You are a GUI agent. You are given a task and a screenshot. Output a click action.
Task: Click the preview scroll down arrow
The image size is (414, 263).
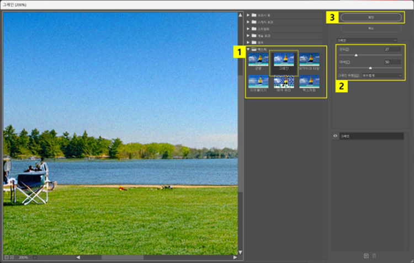pos(240,253)
